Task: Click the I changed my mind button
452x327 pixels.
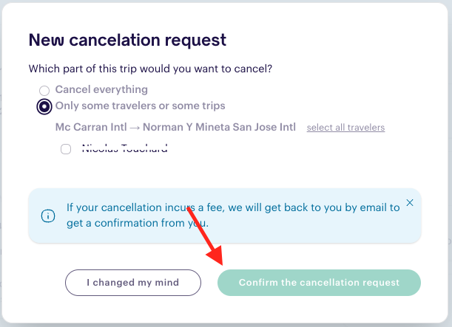Action: (133, 283)
